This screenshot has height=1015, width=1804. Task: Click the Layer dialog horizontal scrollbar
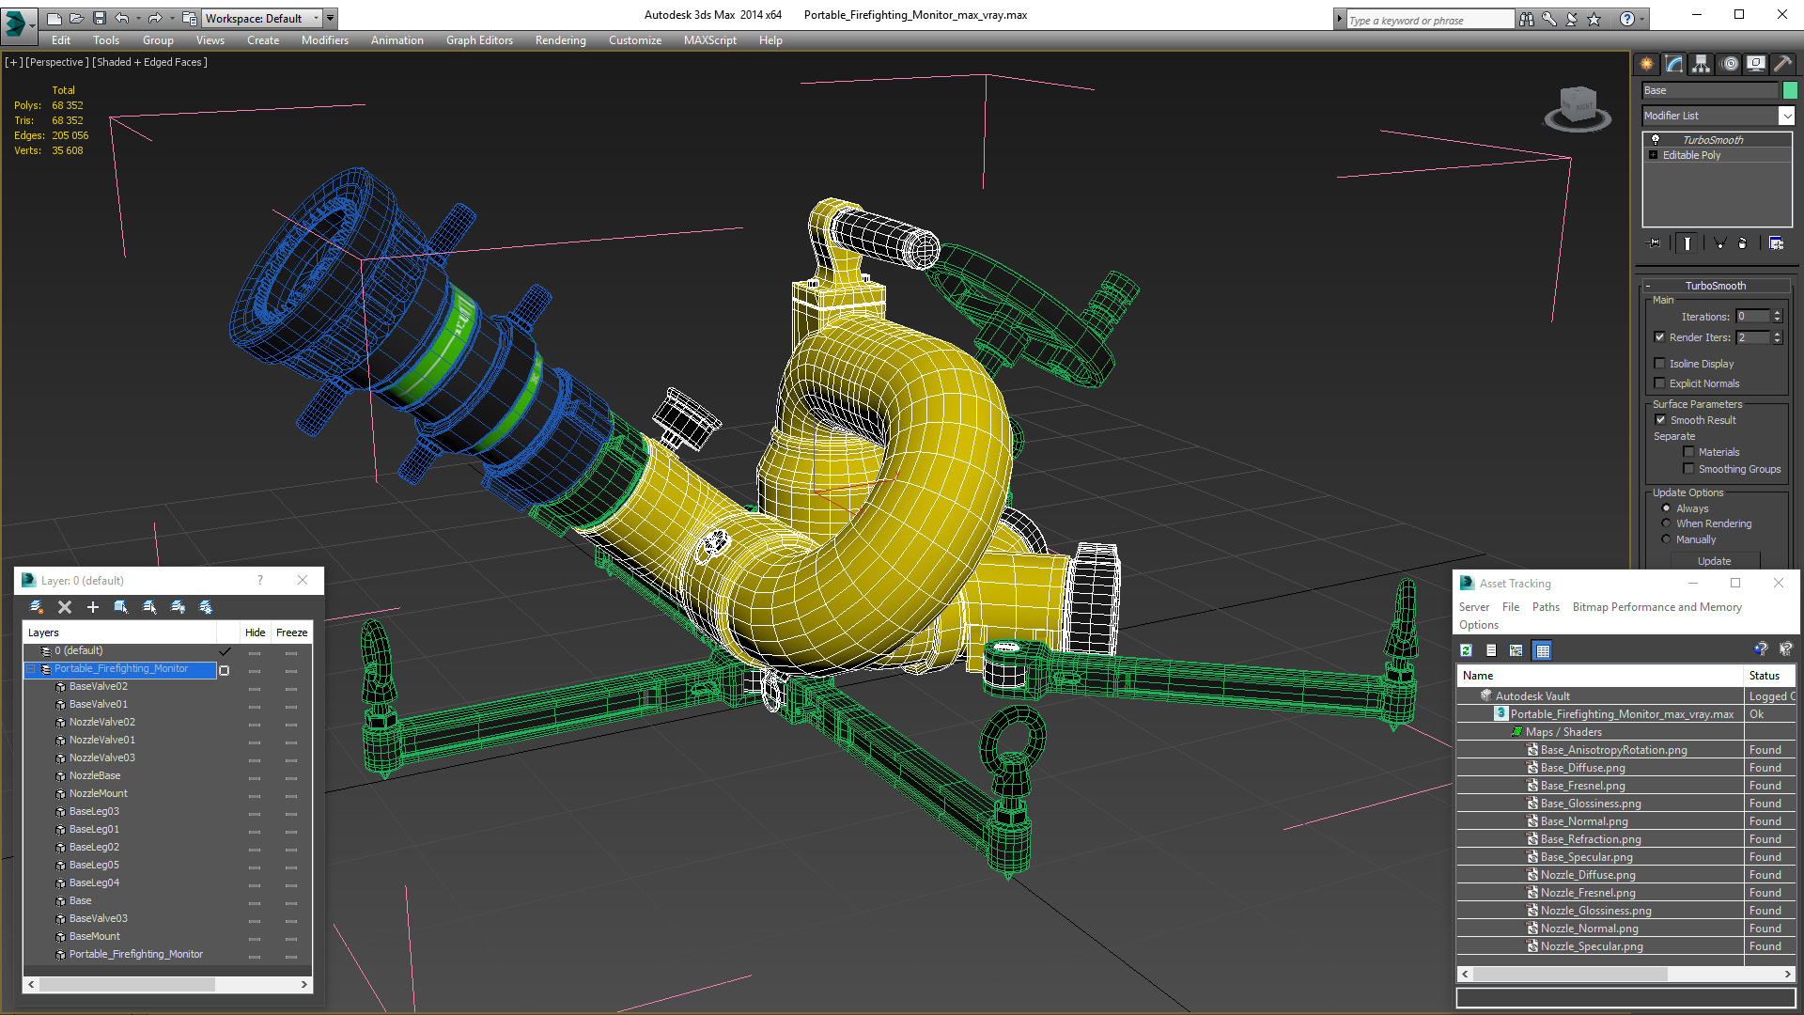(167, 984)
